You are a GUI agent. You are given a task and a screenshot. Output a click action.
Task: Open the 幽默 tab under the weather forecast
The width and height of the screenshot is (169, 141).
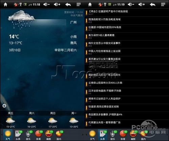pyautogui.click(x=49, y=135)
